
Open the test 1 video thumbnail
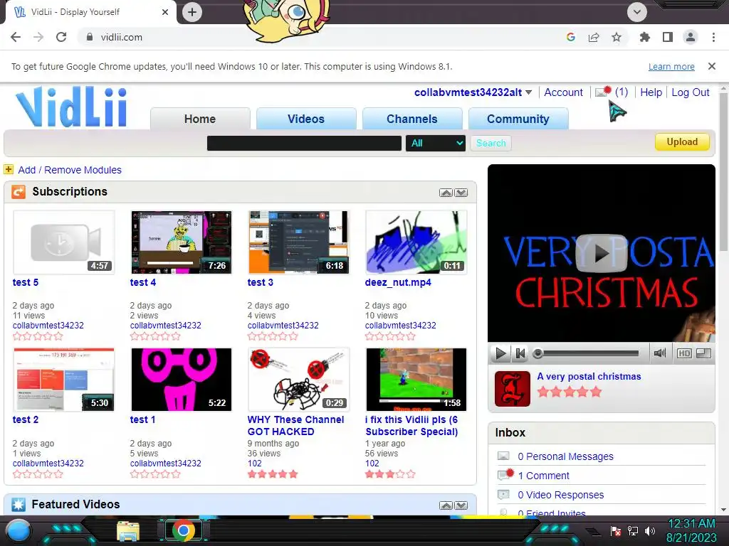pos(182,380)
